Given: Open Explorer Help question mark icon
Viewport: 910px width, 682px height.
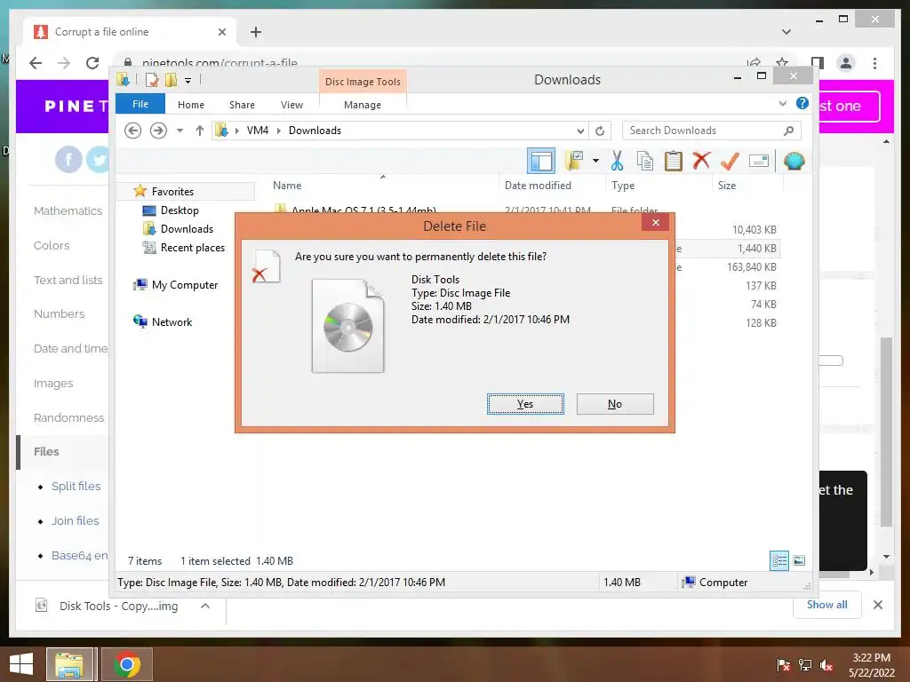Looking at the screenshot, I should [802, 103].
